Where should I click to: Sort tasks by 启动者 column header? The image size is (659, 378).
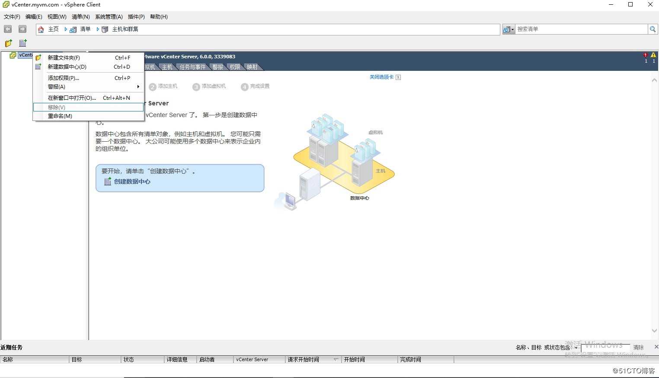coord(215,359)
